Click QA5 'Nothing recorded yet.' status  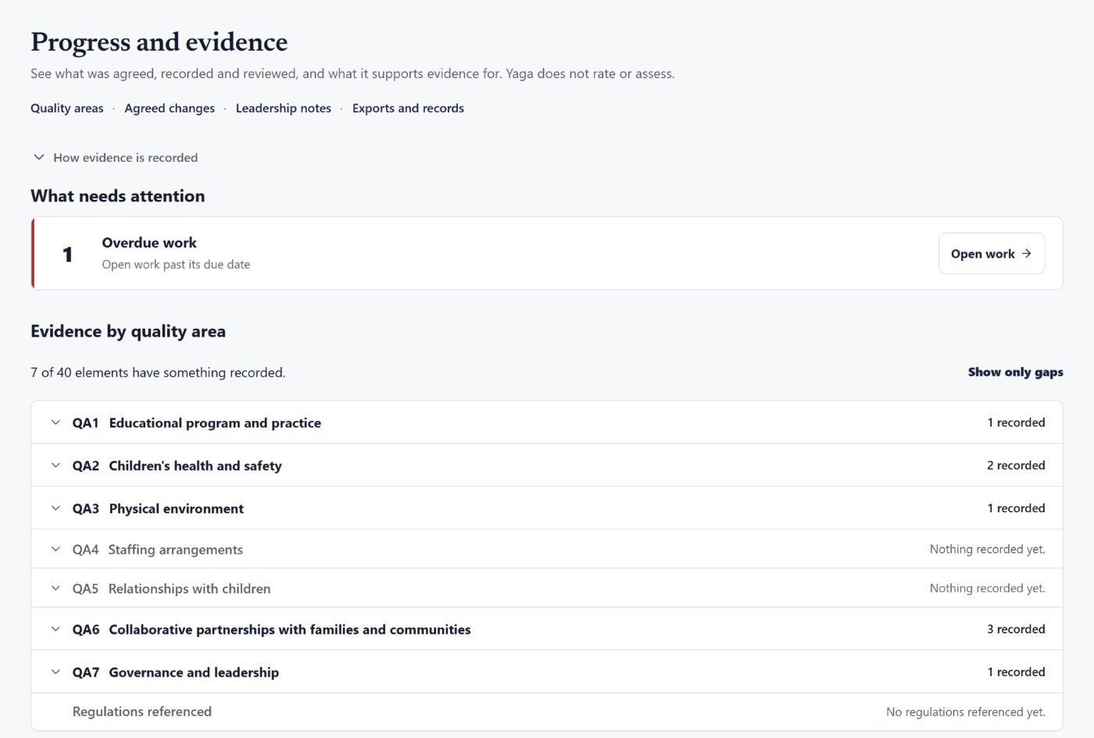coord(988,588)
